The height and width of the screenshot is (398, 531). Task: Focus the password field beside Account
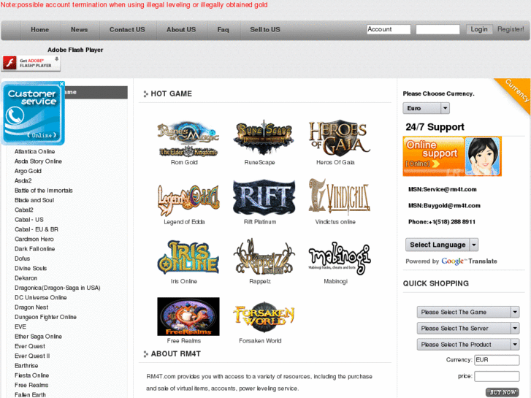pyautogui.click(x=438, y=29)
